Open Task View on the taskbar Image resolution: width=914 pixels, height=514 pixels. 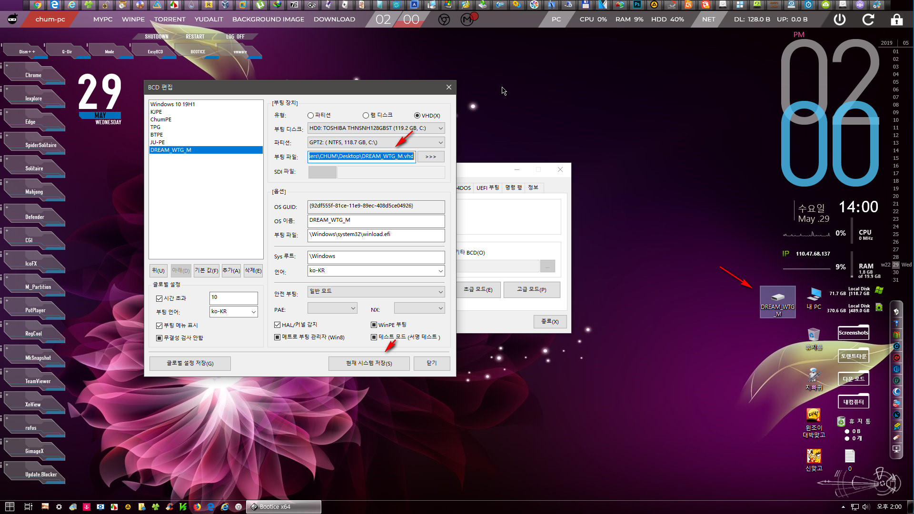[x=28, y=507]
